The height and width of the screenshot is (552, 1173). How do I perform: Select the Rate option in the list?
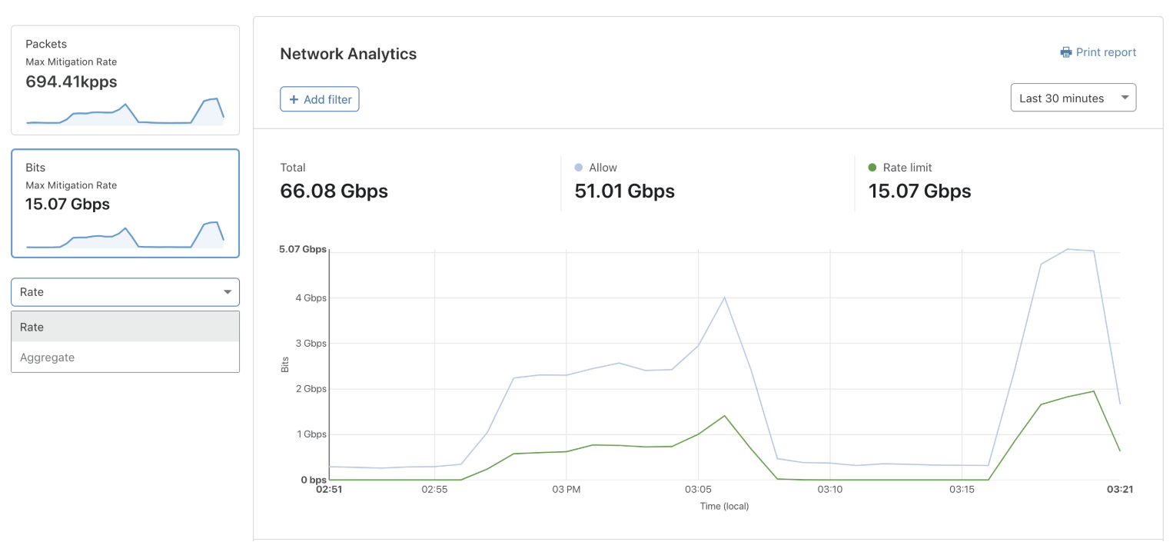125,327
